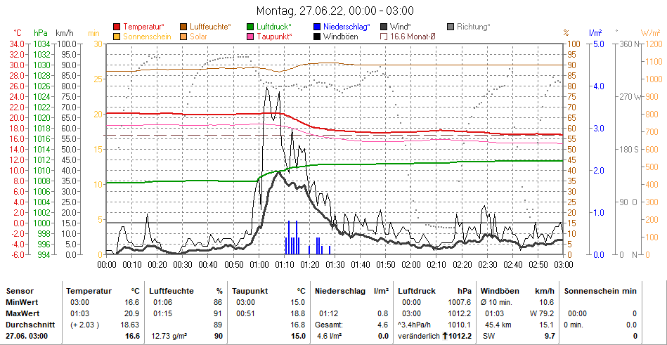
Task: Click the Ø 10 min. wind label
Action: 496,302
